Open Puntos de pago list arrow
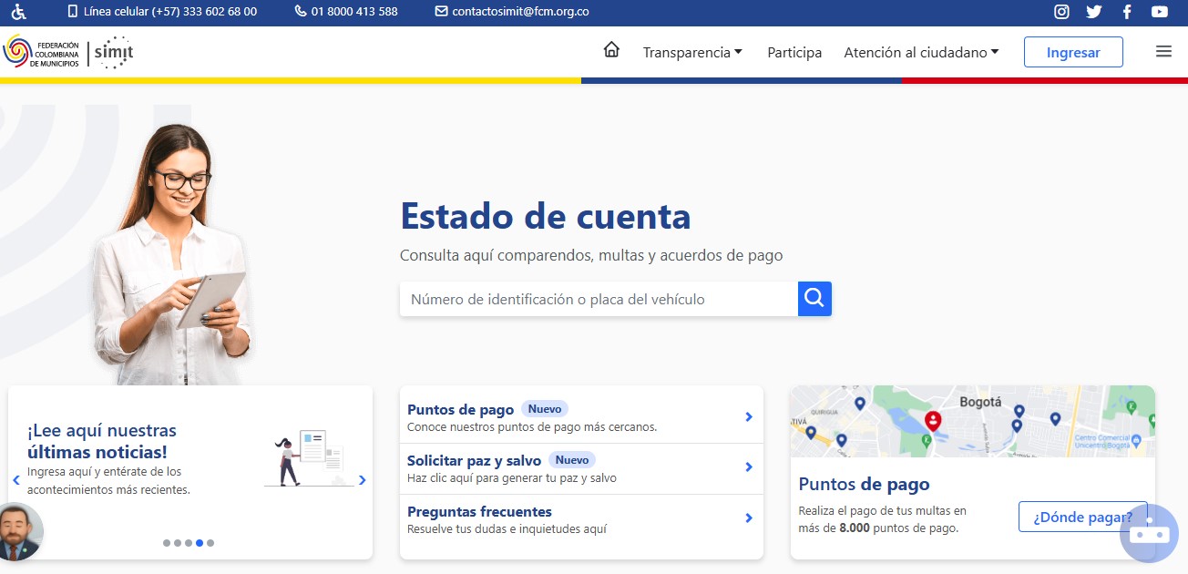The width and height of the screenshot is (1188, 574). click(x=749, y=417)
